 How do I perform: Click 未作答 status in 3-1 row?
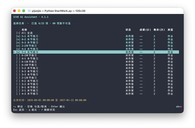[130, 91]
